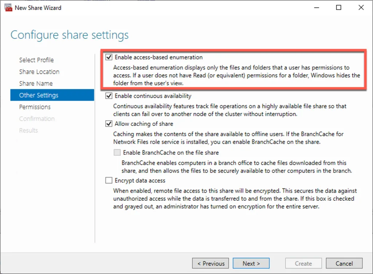
Task: Toggle the Enable continuous availability checkbox
Action: (109, 96)
